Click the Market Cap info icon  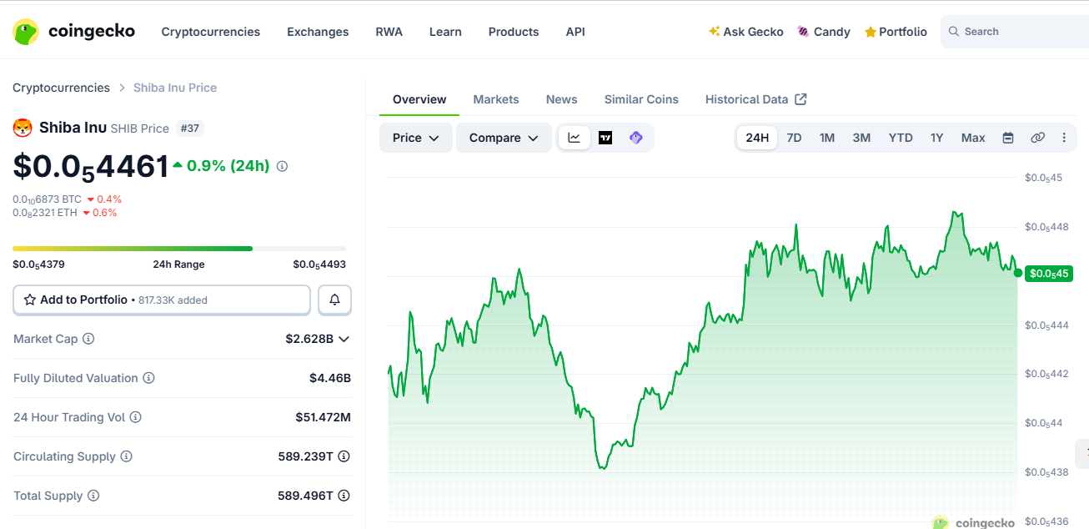tap(88, 339)
